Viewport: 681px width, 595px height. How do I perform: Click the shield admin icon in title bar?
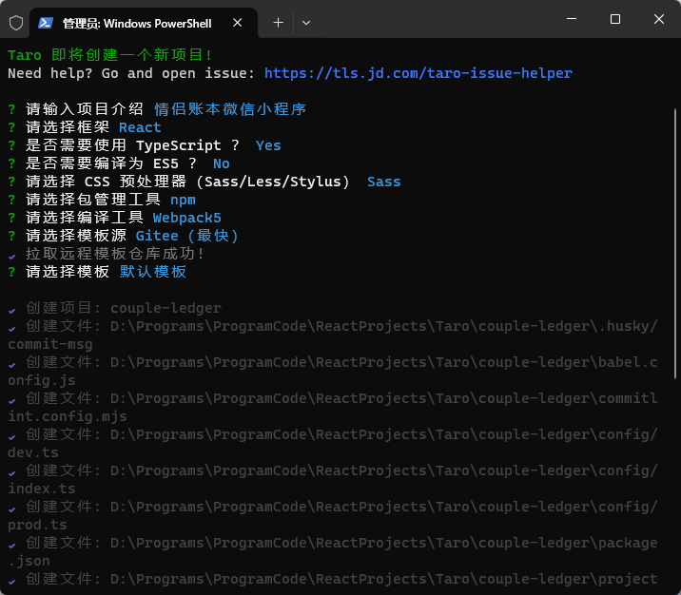[x=16, y=23]
